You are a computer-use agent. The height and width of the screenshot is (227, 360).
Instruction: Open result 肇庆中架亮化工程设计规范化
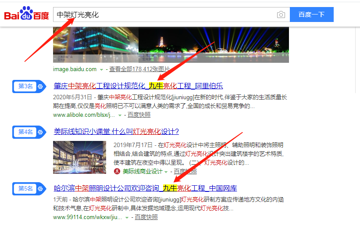(x=138, y=86)
